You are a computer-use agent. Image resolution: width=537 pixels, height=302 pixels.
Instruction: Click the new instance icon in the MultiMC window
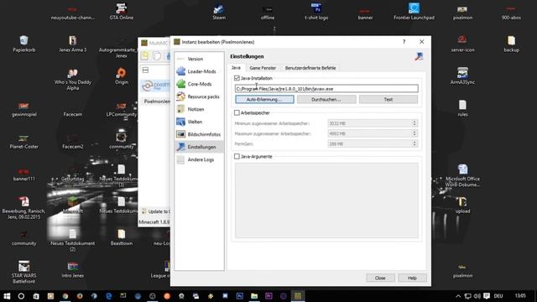[x=145, y=56]
